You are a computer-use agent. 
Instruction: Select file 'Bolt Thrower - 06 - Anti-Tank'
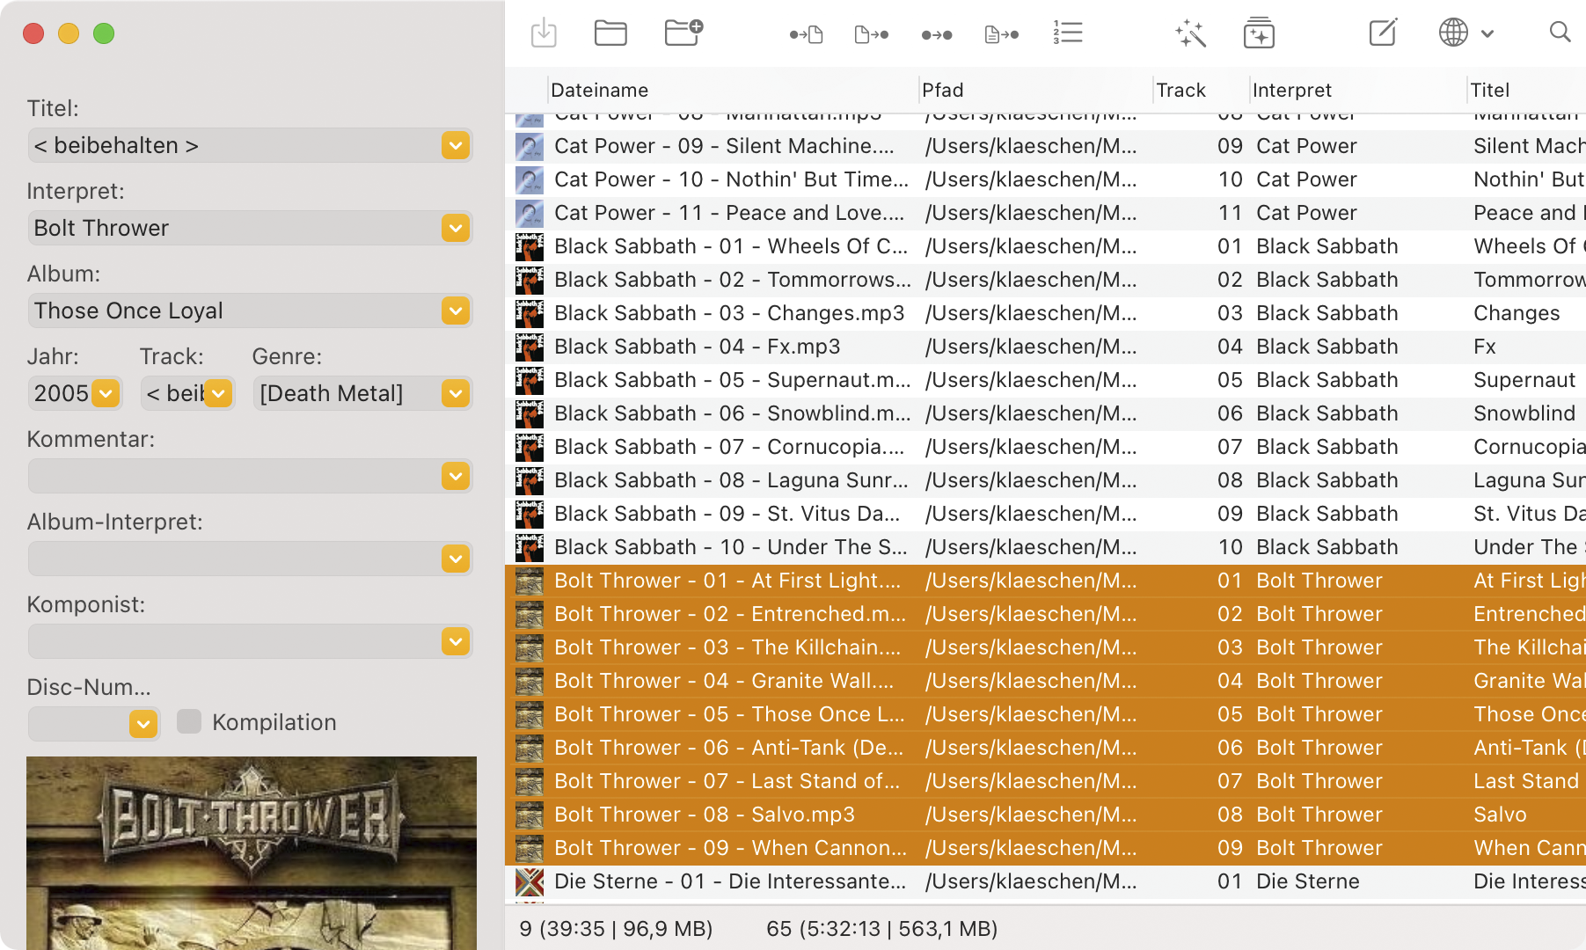pyautogui.click(x=729, y=748)
